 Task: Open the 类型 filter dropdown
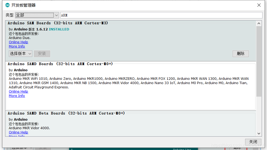37,15
